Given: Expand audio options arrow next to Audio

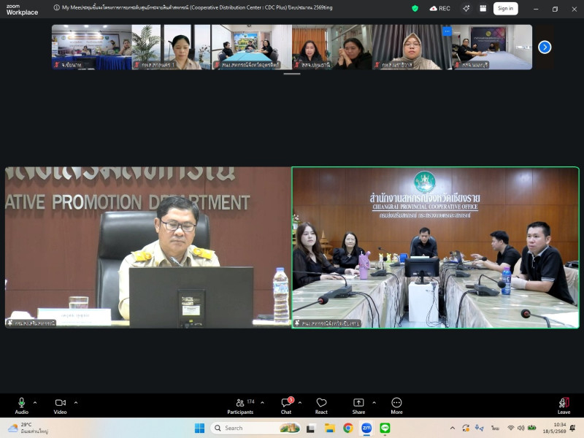Looking at the screenshot, I should point(35,403).
